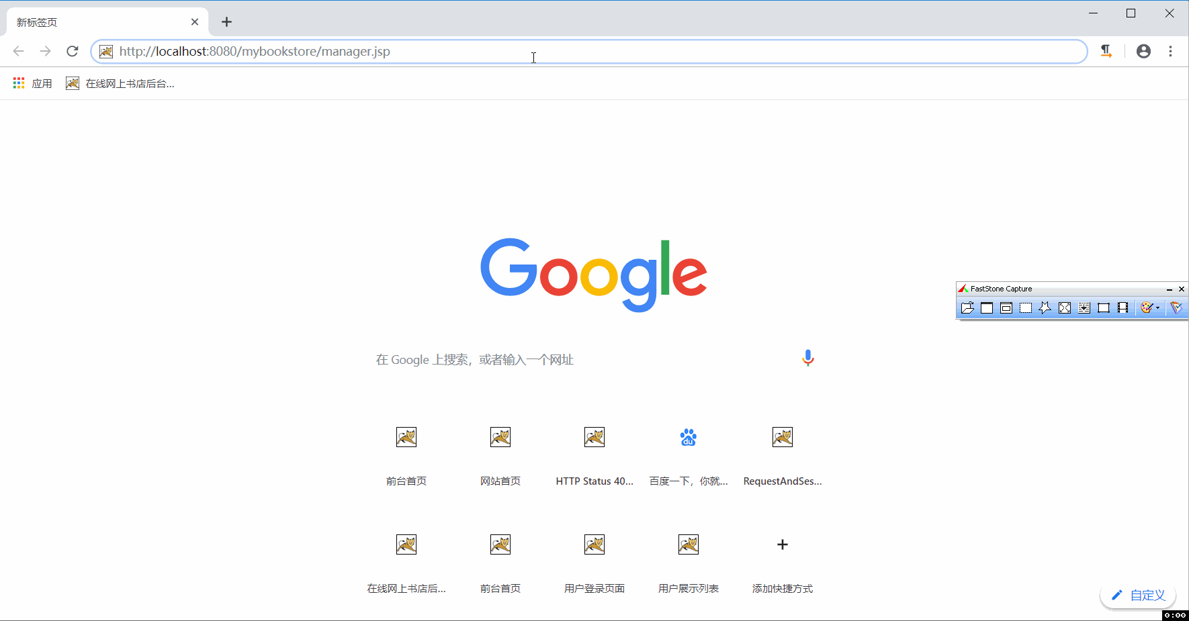Open the Chrome three-dot menu
The width and height of the screenshot is (1189, 621).
click(x=1171, y=51)
